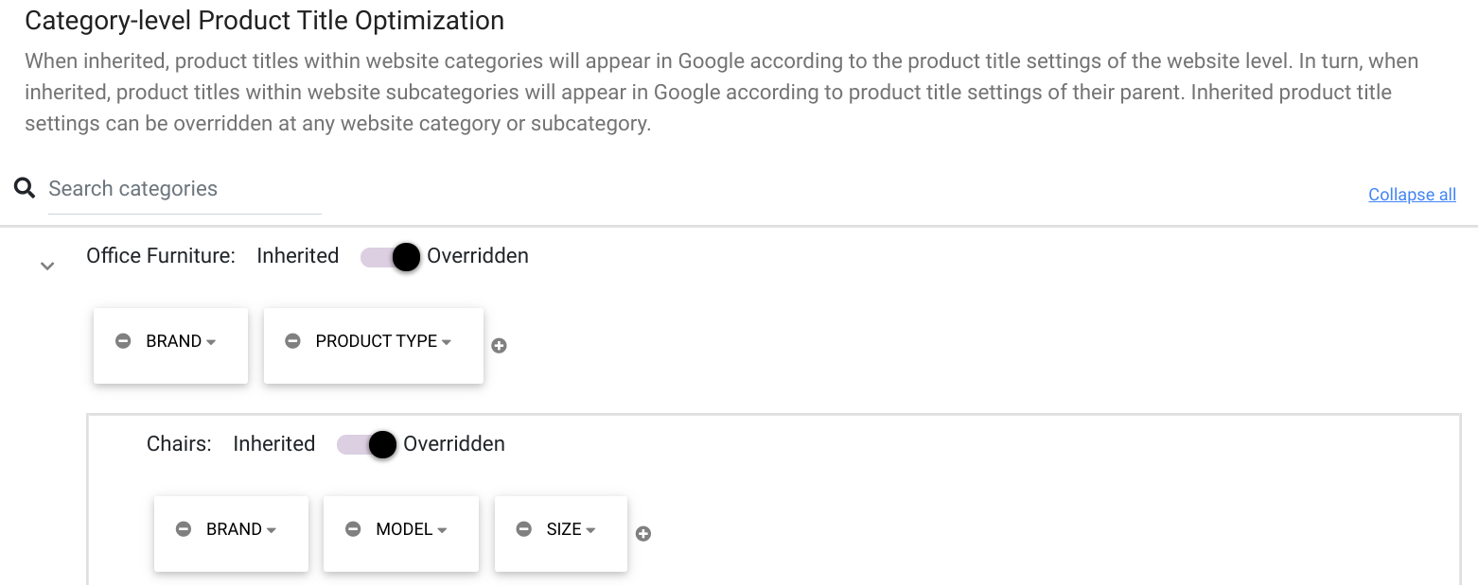1478x585 pixels.
Task: Toggle Chairs Inherited/Overridden switch
Action: (x=366, y=445)
